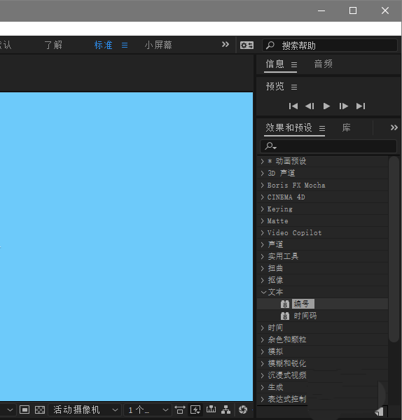Open the 信息 panel menu icon
Viewport: 402px width, 420px height.
294,65
